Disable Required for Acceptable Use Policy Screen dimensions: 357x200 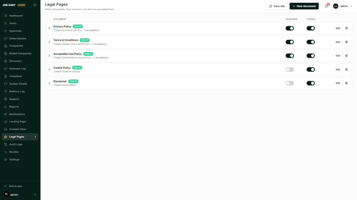(x=290, y=56)
